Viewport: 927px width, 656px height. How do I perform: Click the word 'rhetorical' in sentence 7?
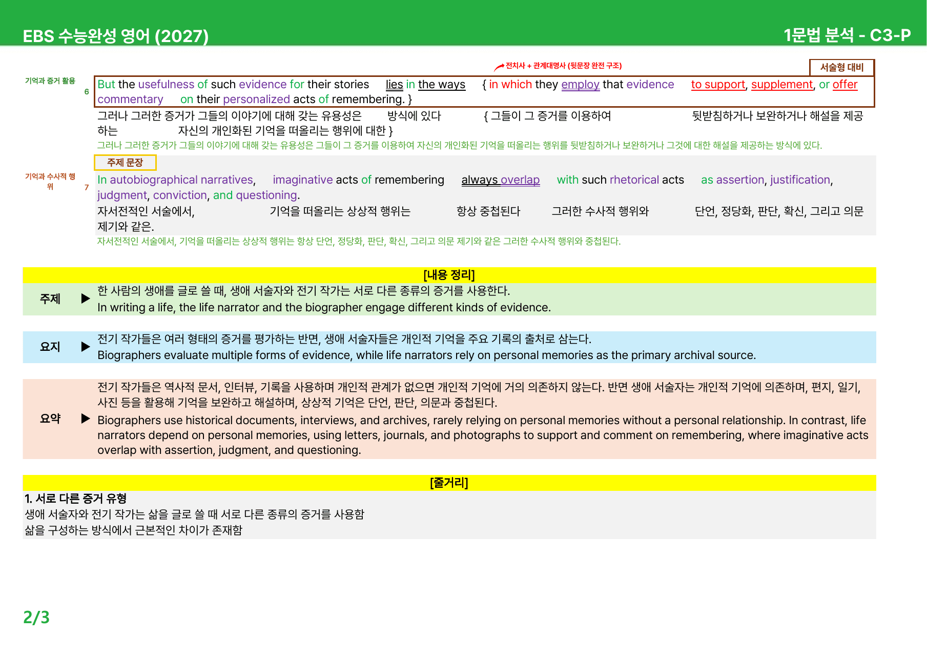(x=634, y=180)
